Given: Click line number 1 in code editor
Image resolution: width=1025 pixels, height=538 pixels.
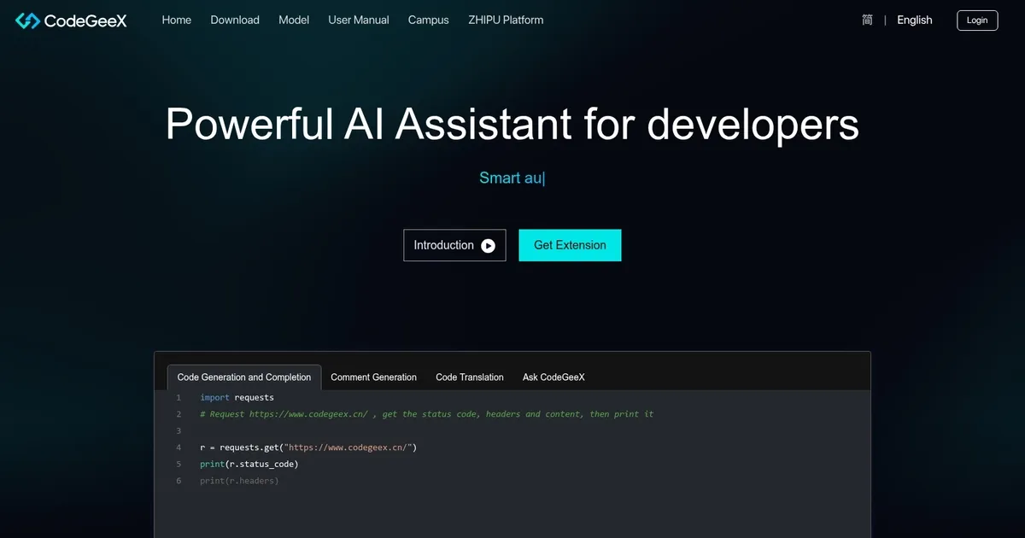Looking at the screenshot, I should pyautogui.click(x=179, y=398).
